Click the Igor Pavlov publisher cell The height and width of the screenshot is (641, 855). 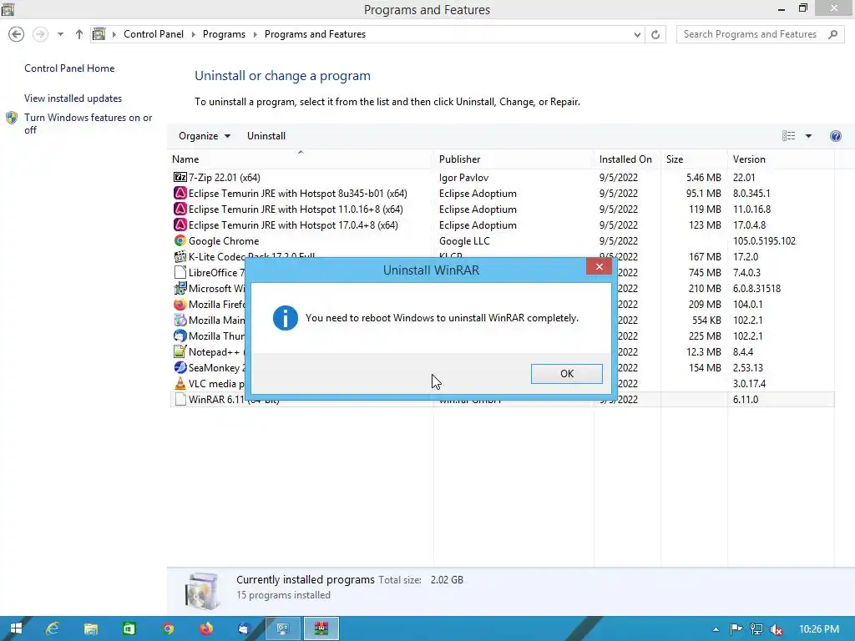point(463,177)
